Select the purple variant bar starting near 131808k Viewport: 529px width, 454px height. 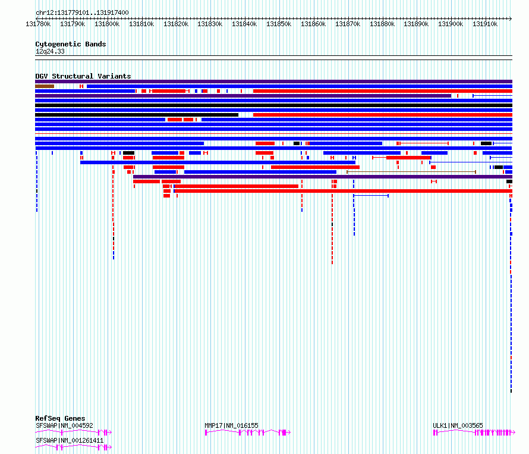tap(323, 177)
